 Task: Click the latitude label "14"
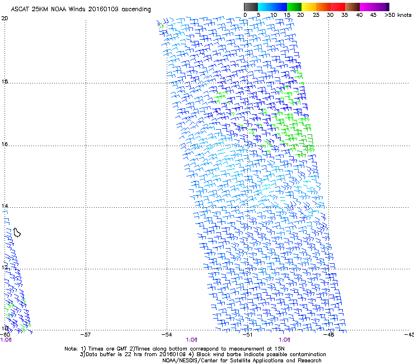pyautogui.click(x=4, y=206)
